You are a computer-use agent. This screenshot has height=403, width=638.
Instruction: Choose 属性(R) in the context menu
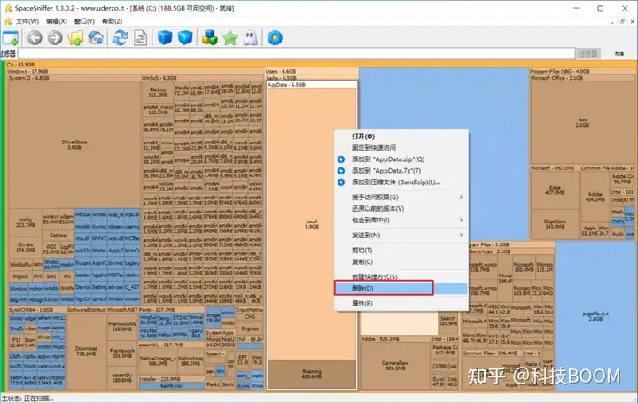click(401, 304)
